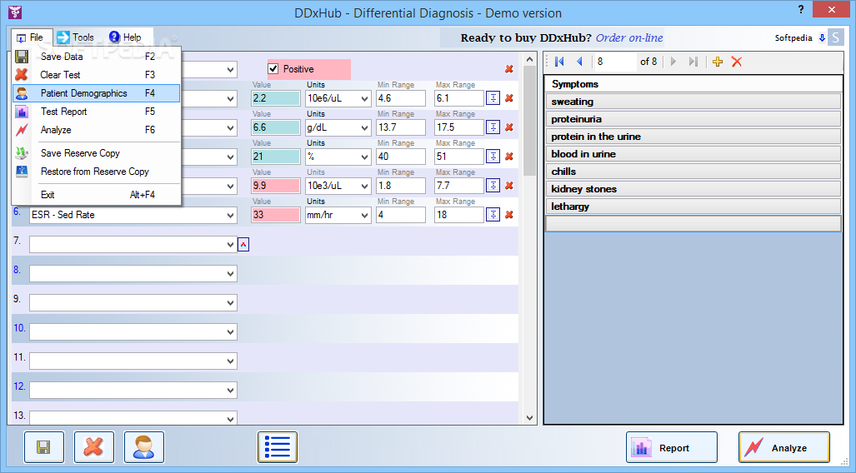Click the ESR value field showing 33
This screenshot has width=856, height=473.
tap(276, 215)
